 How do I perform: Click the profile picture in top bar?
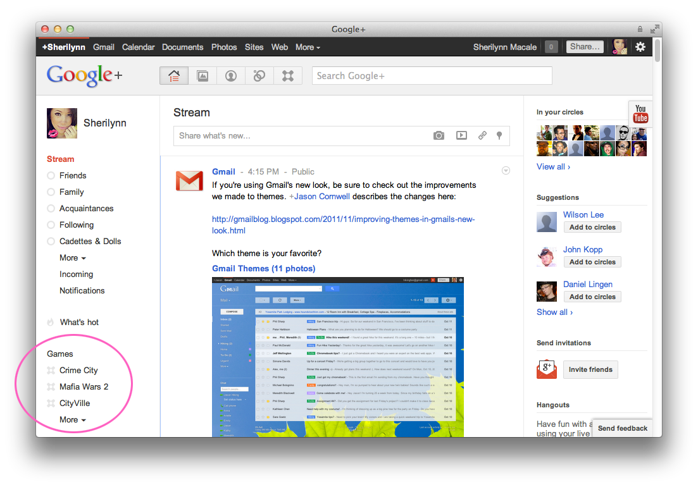(x=620, y=47)
